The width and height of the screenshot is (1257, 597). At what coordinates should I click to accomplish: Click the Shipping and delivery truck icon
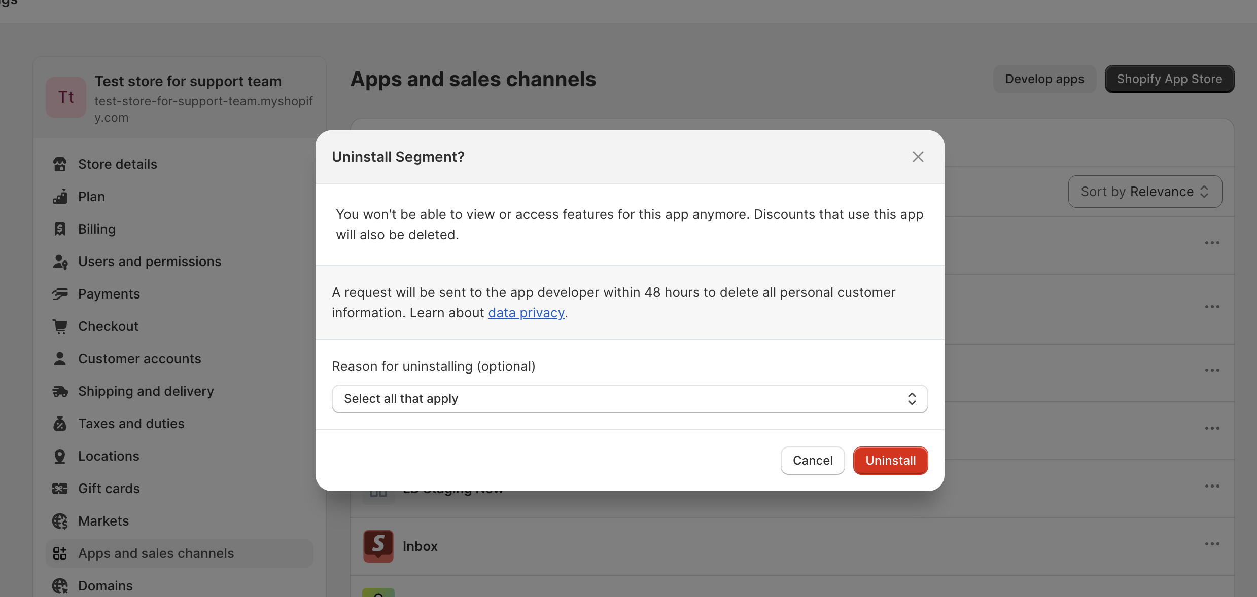(x=60, y=391)
